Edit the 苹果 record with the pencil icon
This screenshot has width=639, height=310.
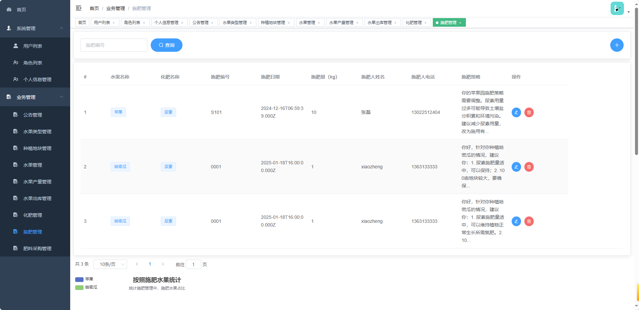(516, 112)
